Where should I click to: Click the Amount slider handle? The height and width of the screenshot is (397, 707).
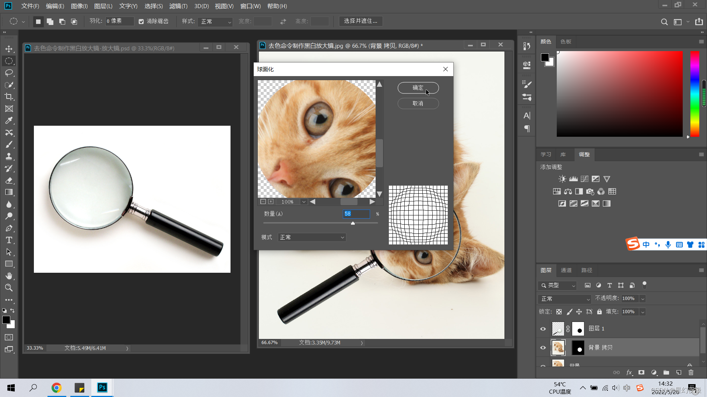pyautogui.click(x=353, y=223)
